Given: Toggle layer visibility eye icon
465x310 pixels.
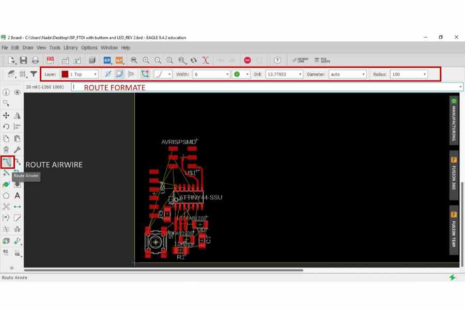Looking at the screenshot, I should [x=17, y=92].
